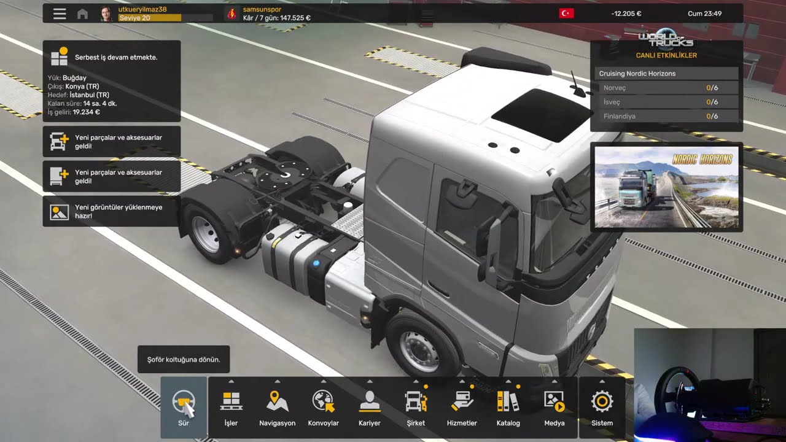Expand the Navigasyon submenu arrow
786x442 pixels.
tap(277, 381)
